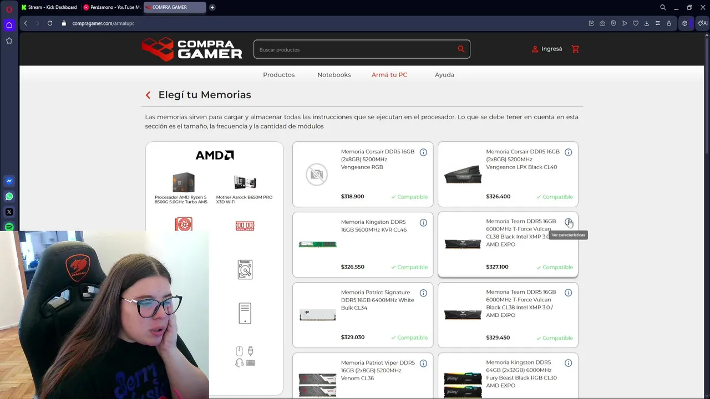
Task: Click selected Procesador AMD Ryzen 5 8500G
Action: pyautogui.click(x=181, y=188)
